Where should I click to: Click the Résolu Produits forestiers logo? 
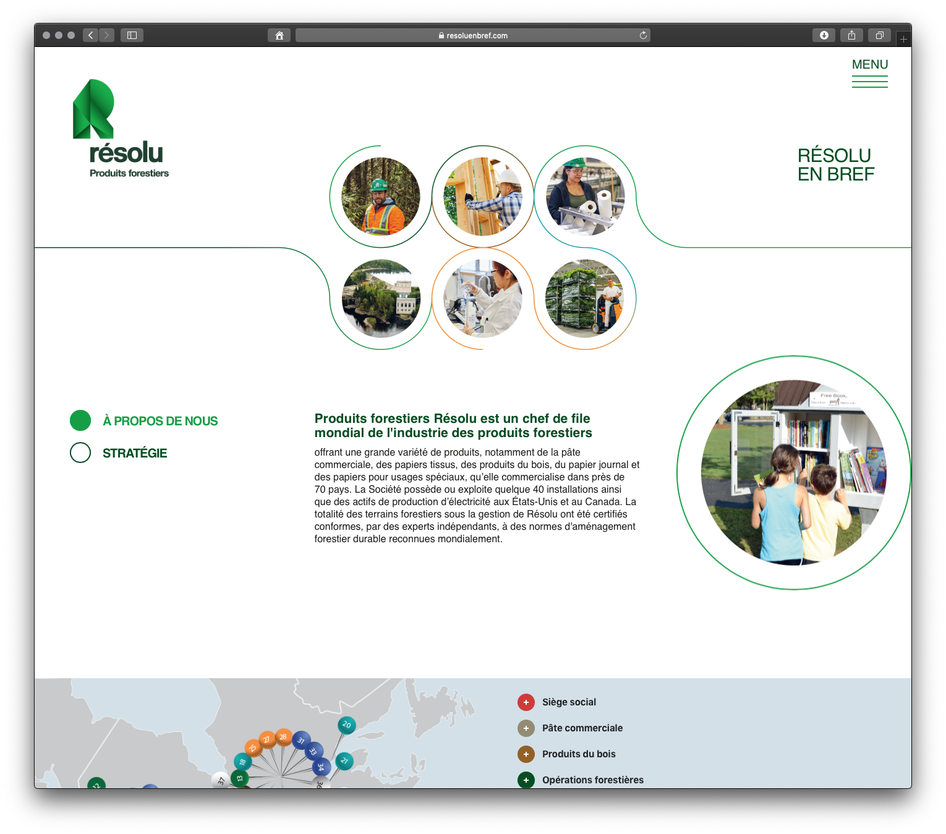pyautogui.click(x=121, y=129)
